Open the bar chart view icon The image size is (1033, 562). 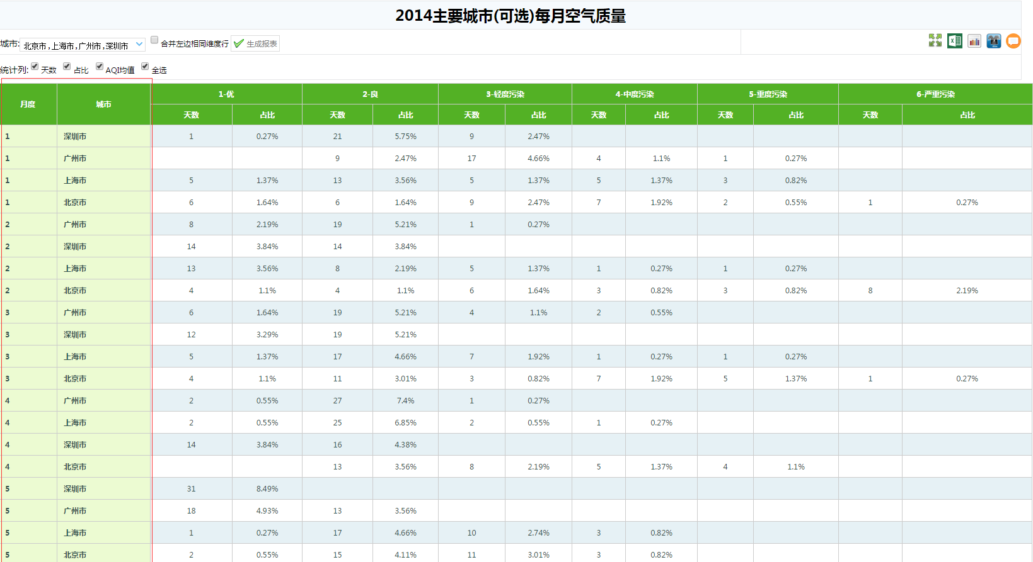click(974, 41)
